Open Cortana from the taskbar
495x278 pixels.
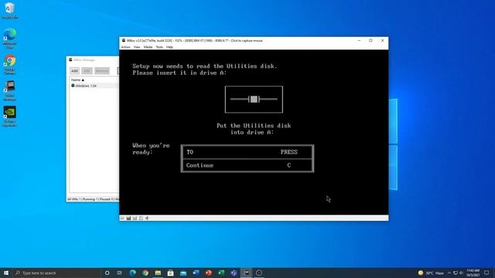click(107, 273)
